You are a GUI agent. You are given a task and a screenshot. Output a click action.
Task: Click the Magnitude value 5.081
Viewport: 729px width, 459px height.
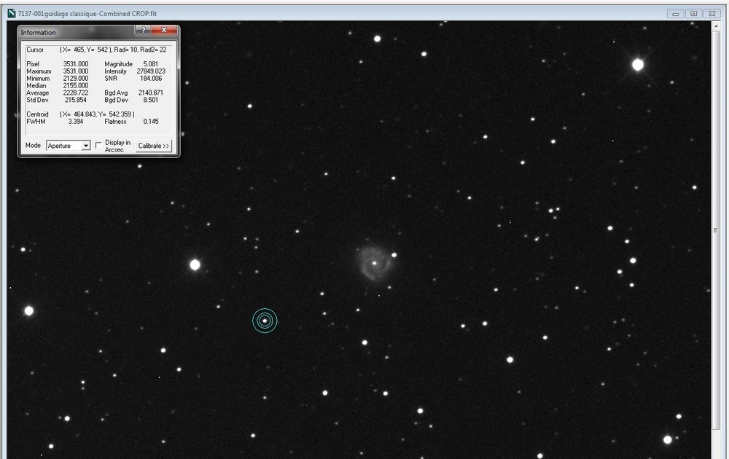point(151,64)
